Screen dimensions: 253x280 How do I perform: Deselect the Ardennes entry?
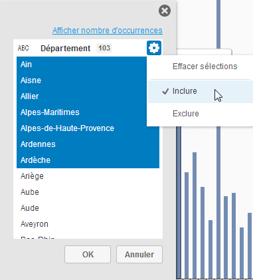[x=88, y=144]
